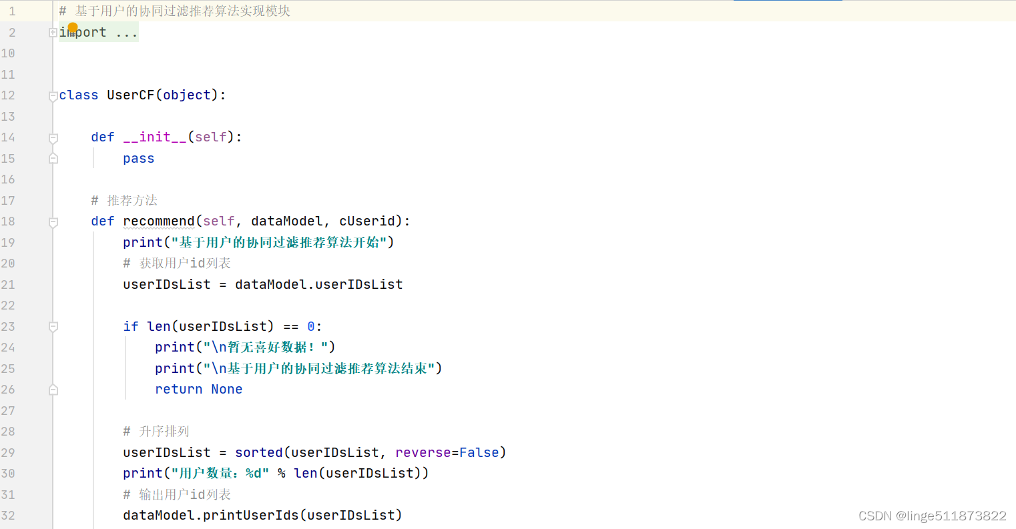Click the comment '# 升序排列'
Image resolution: width=1016 pixels, height=529 pixels.
click(x=156, y=432)
